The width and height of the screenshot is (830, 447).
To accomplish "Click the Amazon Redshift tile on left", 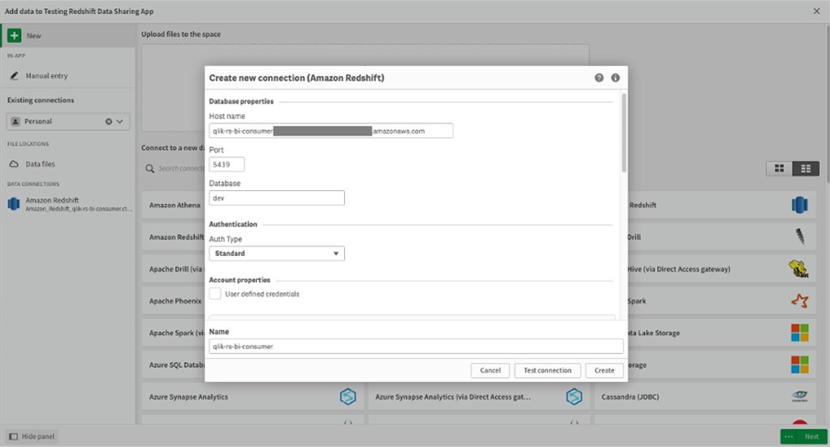I will pos(173,237).
